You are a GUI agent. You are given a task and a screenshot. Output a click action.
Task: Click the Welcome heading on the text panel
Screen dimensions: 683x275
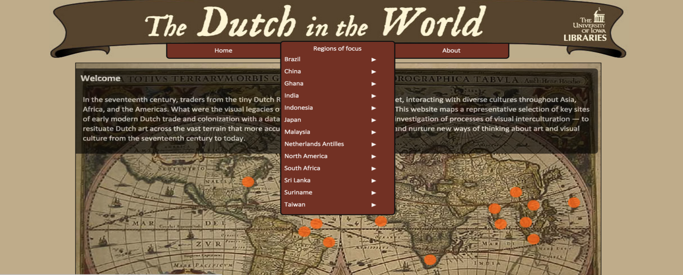[x=100, y=78]
